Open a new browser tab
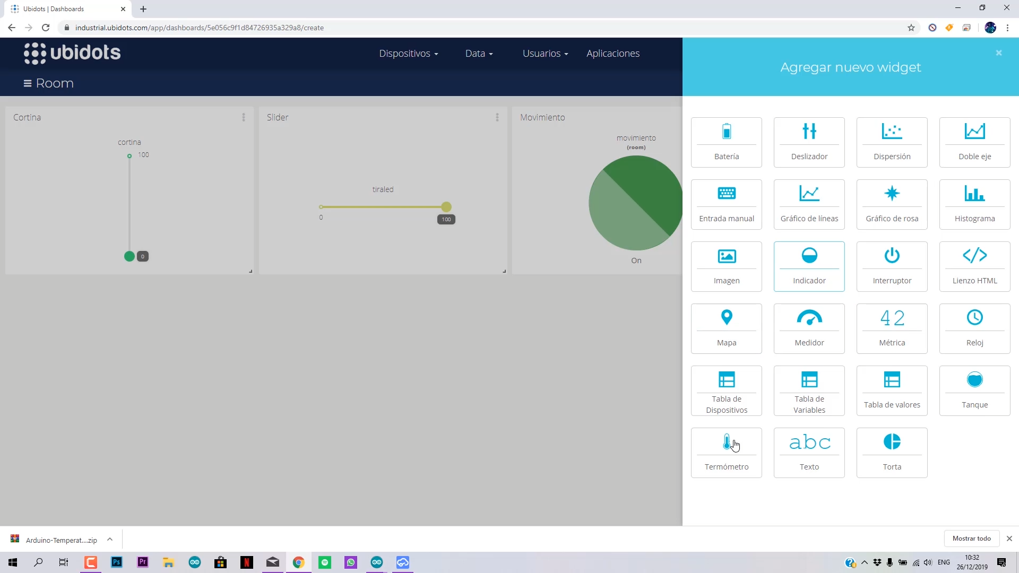1019x573 pixels. pyautogui.click(x=143, y=9)
